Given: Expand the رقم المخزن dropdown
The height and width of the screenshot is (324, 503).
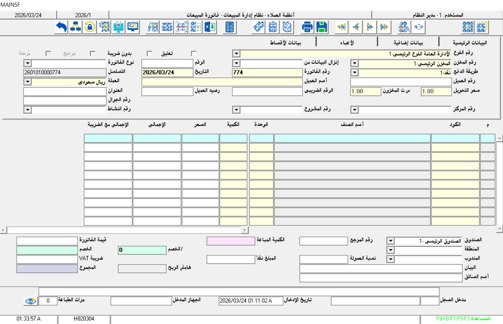Looking at the screenshot, I should (x=354, y=63).
